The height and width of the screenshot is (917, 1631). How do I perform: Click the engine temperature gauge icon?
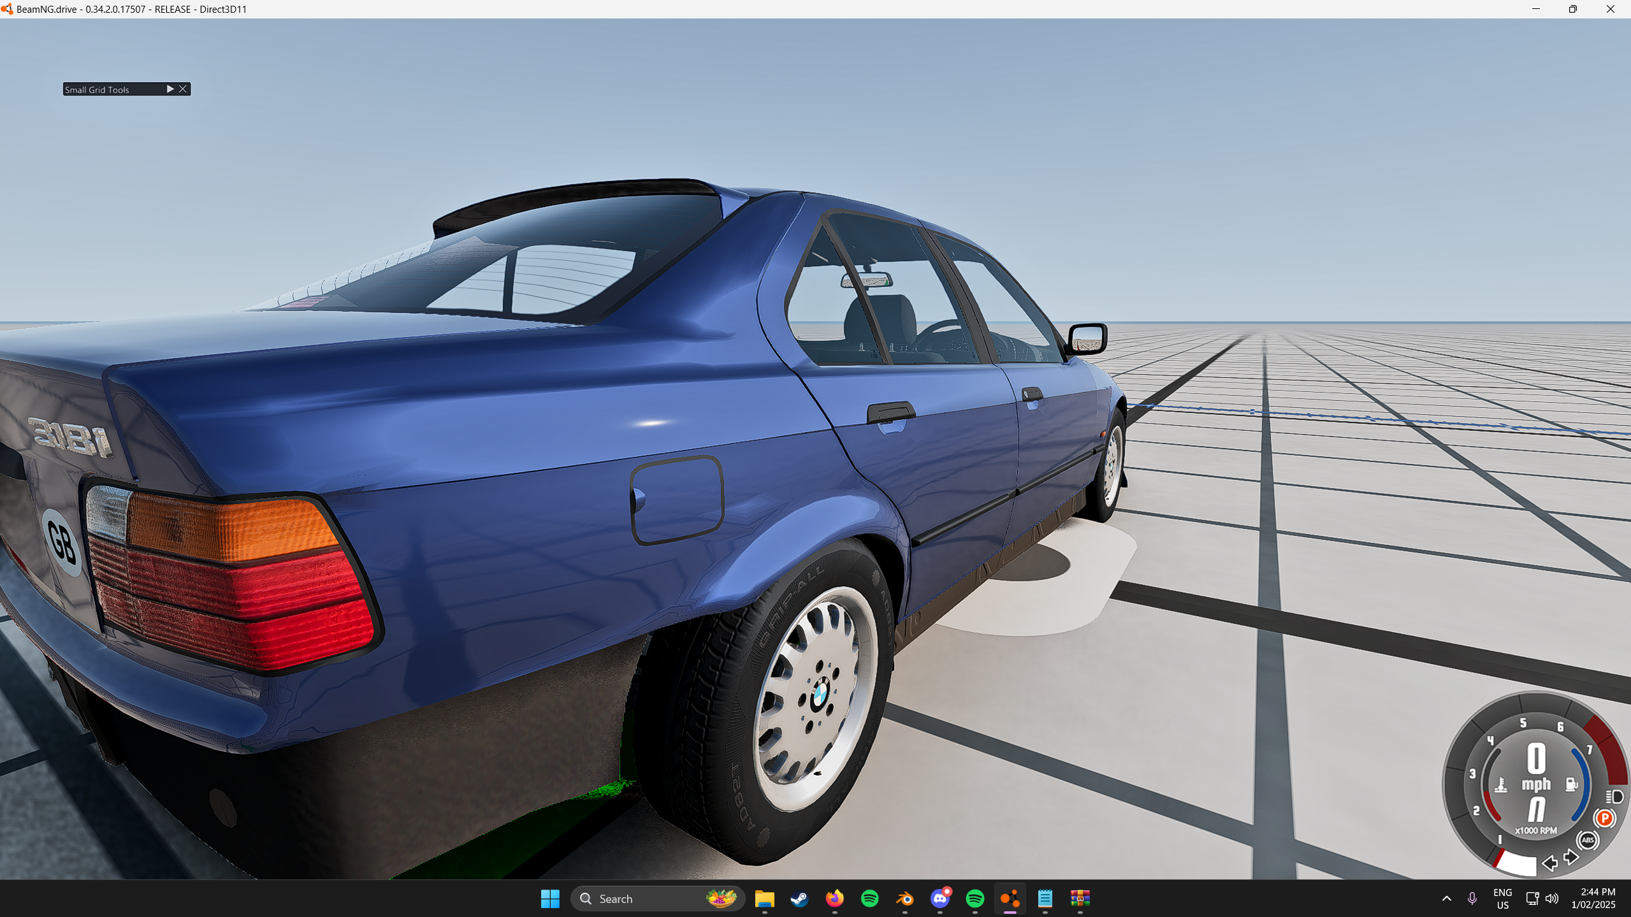(1501, 785)
